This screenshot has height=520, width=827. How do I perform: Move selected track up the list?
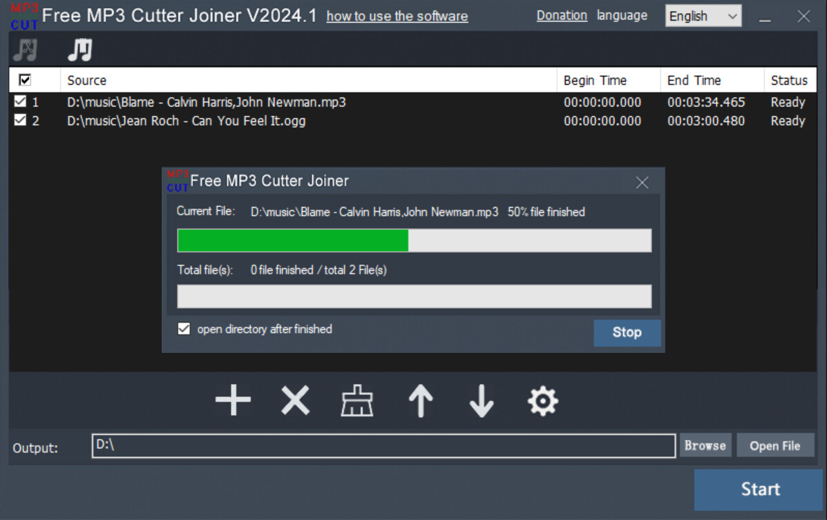(x=420, y=401)
